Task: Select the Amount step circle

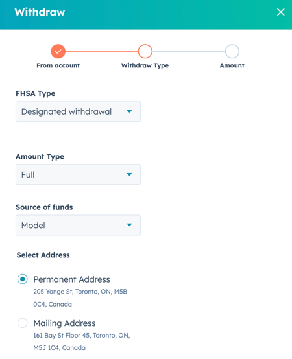Action: [232, 51]
